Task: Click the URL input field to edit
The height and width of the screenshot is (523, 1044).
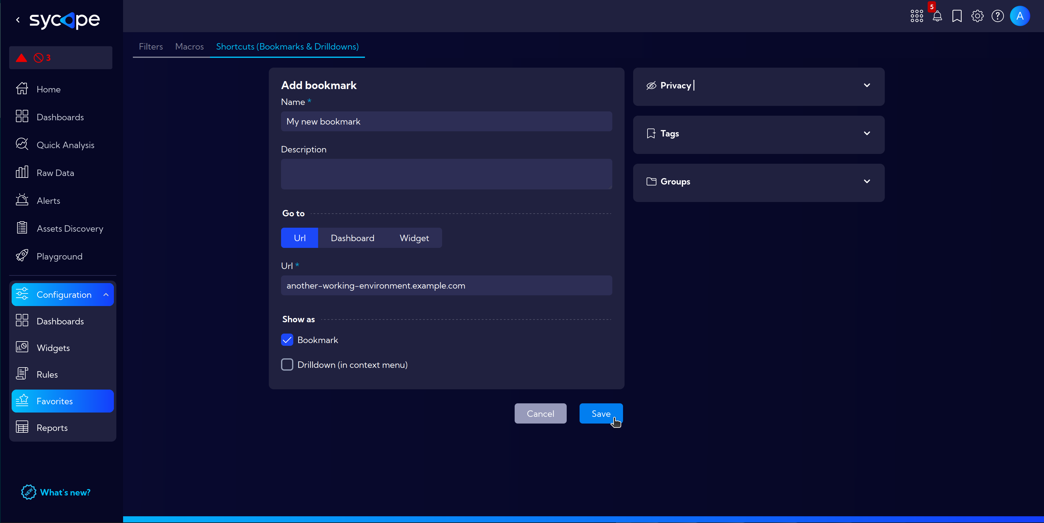Action: pyautogui.click(x=446, y=286)
